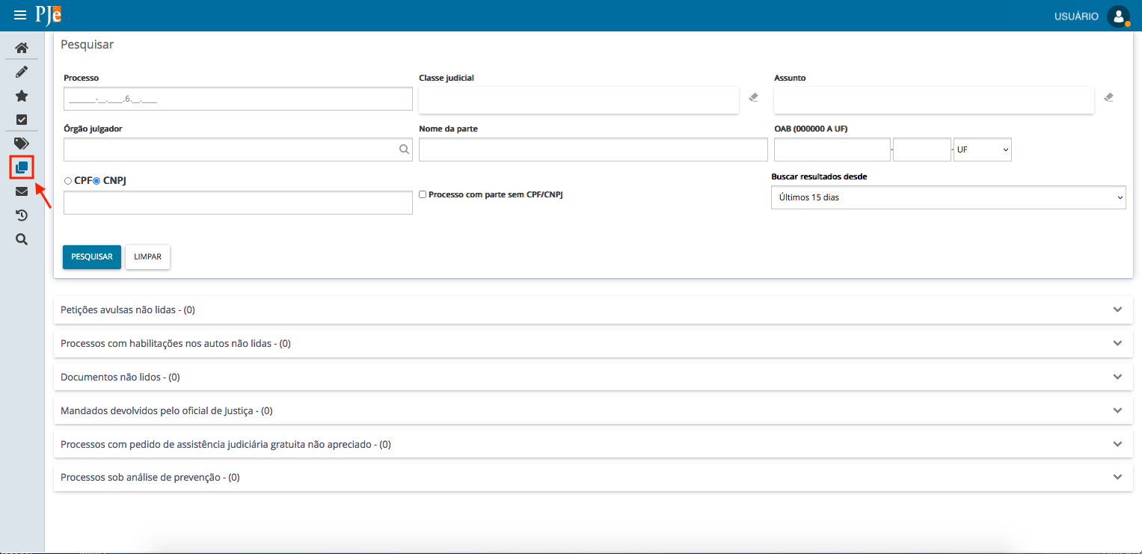Click magnifier in Órgão julgador field
This screenshot has height=554, width=1142.
click(x=404, y=150)
